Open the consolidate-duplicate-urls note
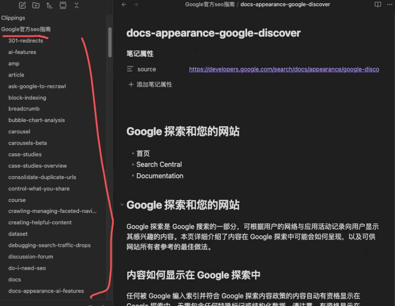The width and height of the screenshot is (395, 306). pyautogui.click(x=42, y=177)
